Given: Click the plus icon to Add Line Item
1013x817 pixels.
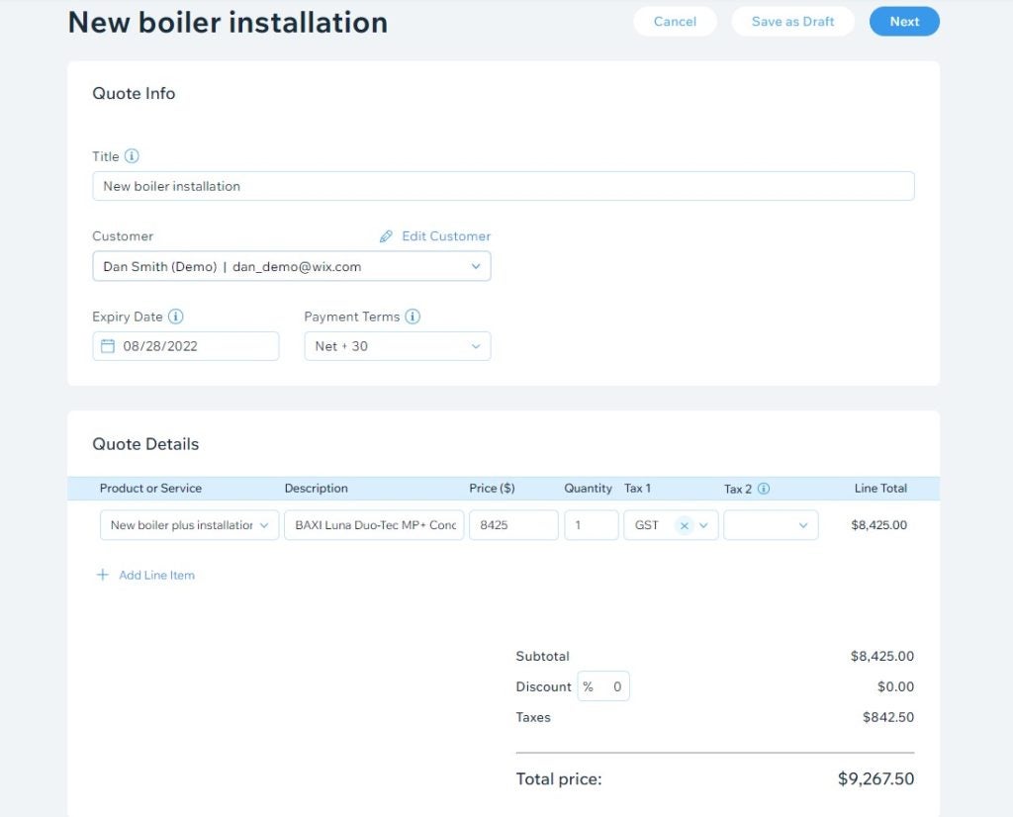Looking at the screenshot, I should click(x=102, y=575).
